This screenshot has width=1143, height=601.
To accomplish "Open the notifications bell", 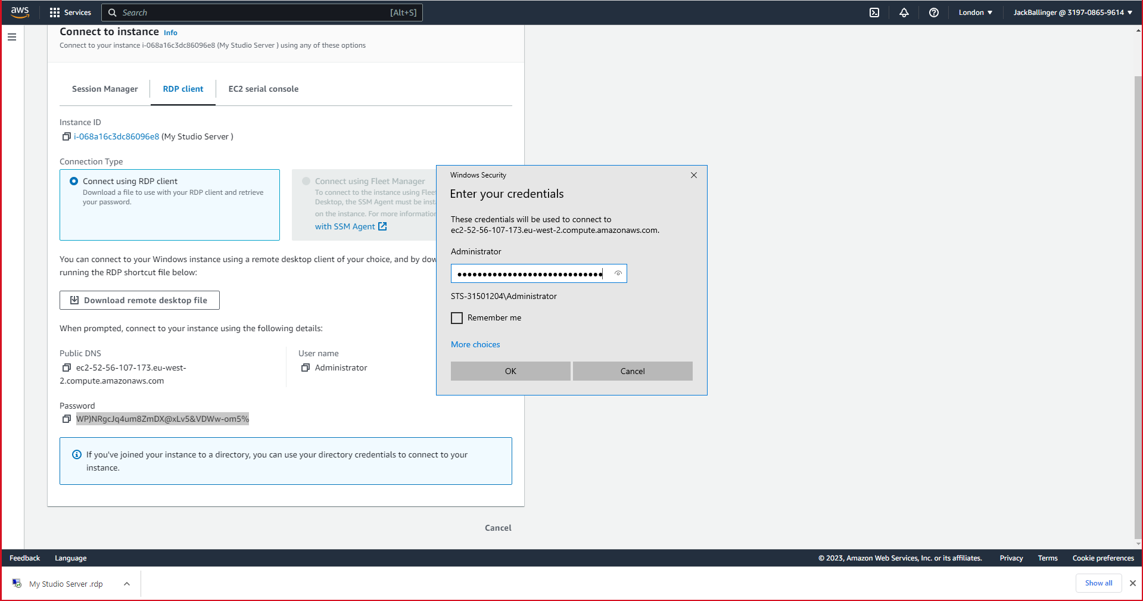I will pos(904,13).
